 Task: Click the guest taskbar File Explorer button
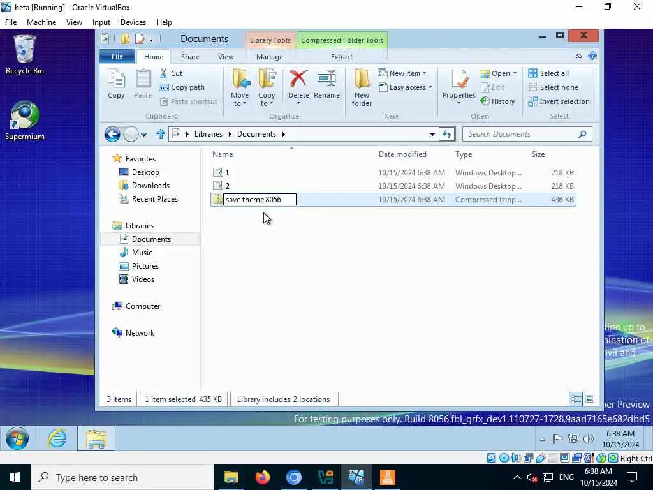96,439
